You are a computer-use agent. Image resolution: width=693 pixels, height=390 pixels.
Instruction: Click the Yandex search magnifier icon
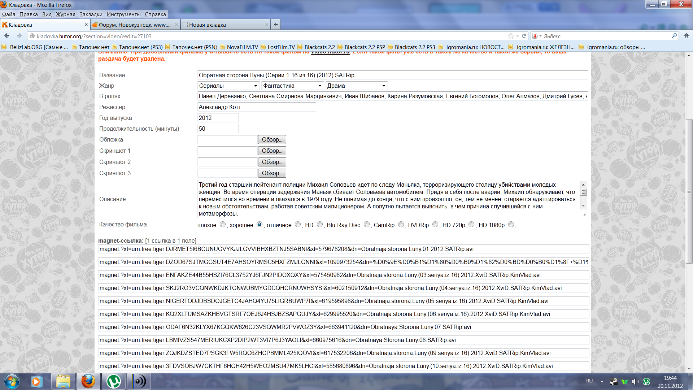tap(674, 36)
